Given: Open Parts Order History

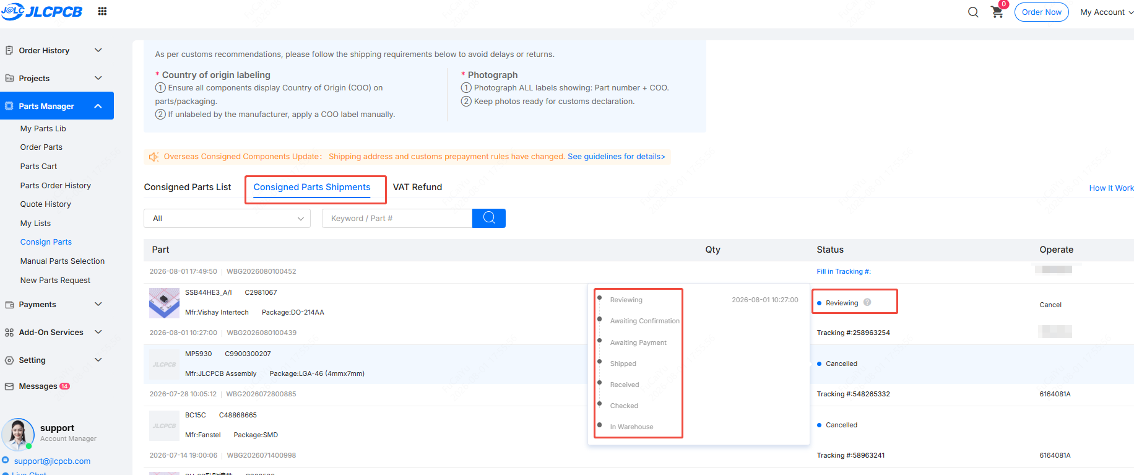Looking at the screenshot, I should 56,186.
